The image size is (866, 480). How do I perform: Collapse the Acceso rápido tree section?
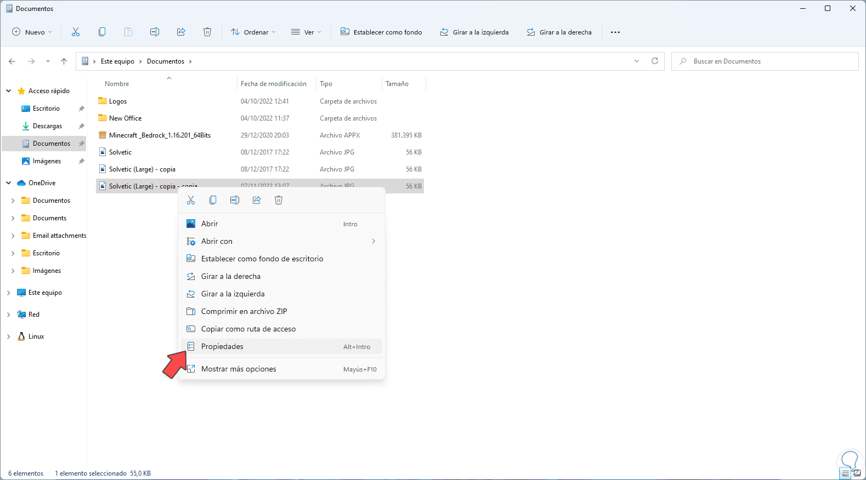point(9,91)
